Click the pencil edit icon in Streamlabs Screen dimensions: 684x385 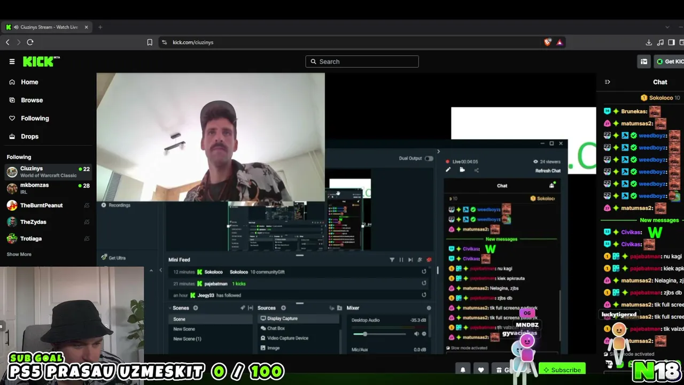tap(448, 170)
